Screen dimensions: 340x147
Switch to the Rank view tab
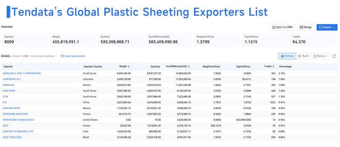(303, 56)
